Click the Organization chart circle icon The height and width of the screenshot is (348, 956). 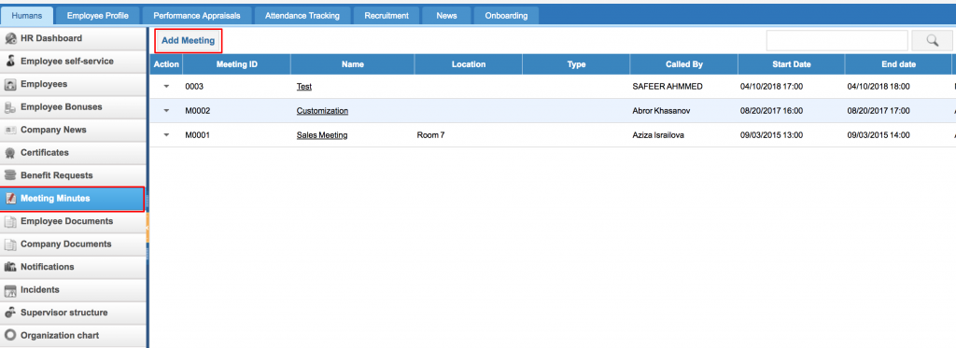(x=9, y=336)
